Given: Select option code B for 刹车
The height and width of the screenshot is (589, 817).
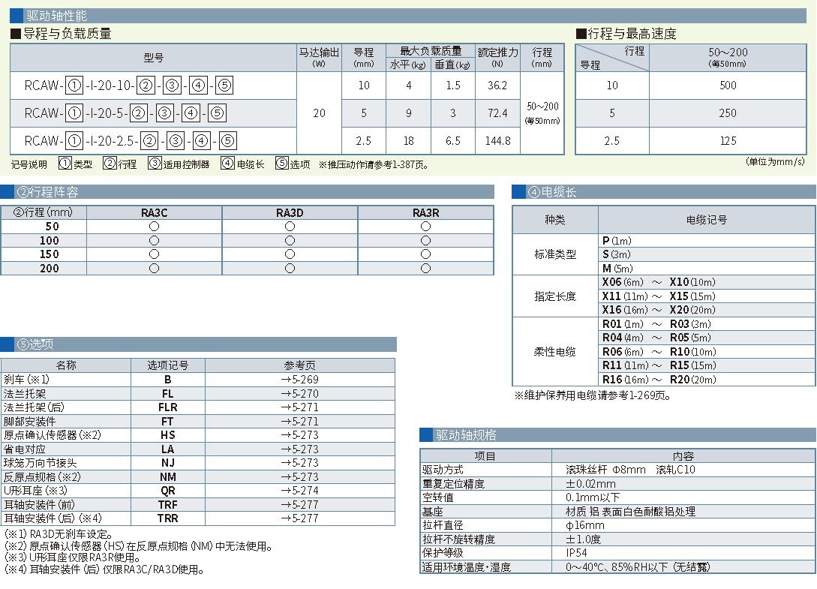Looking at the screenshot, I should coord(168,380).
